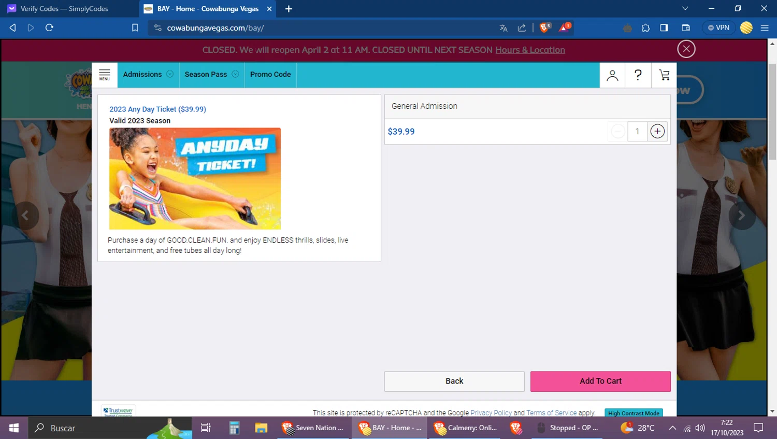
Task: Open Brave Shields lion icon
Action: click(545, 27)
